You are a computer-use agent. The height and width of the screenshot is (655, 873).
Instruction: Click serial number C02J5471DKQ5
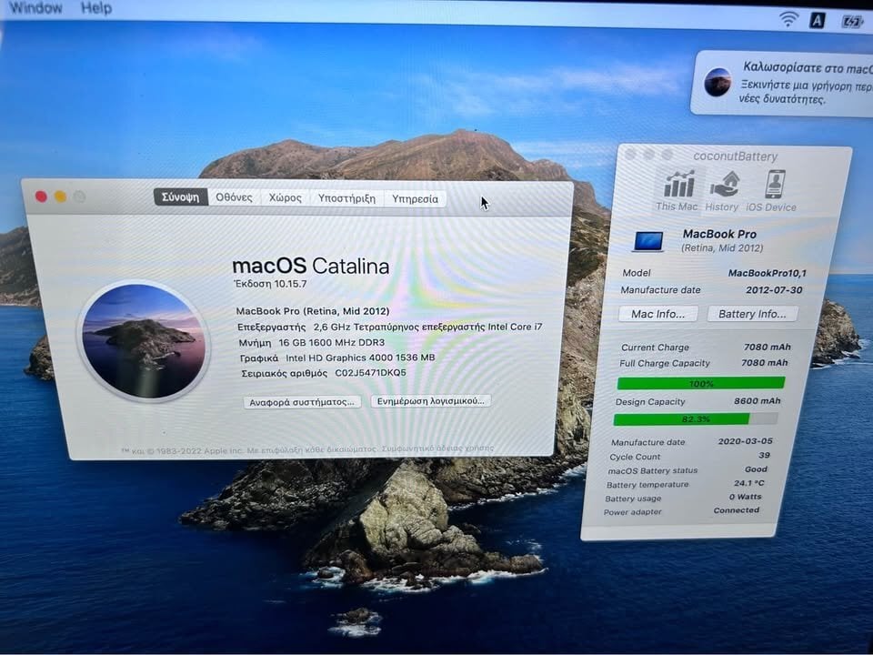point(370,373)
